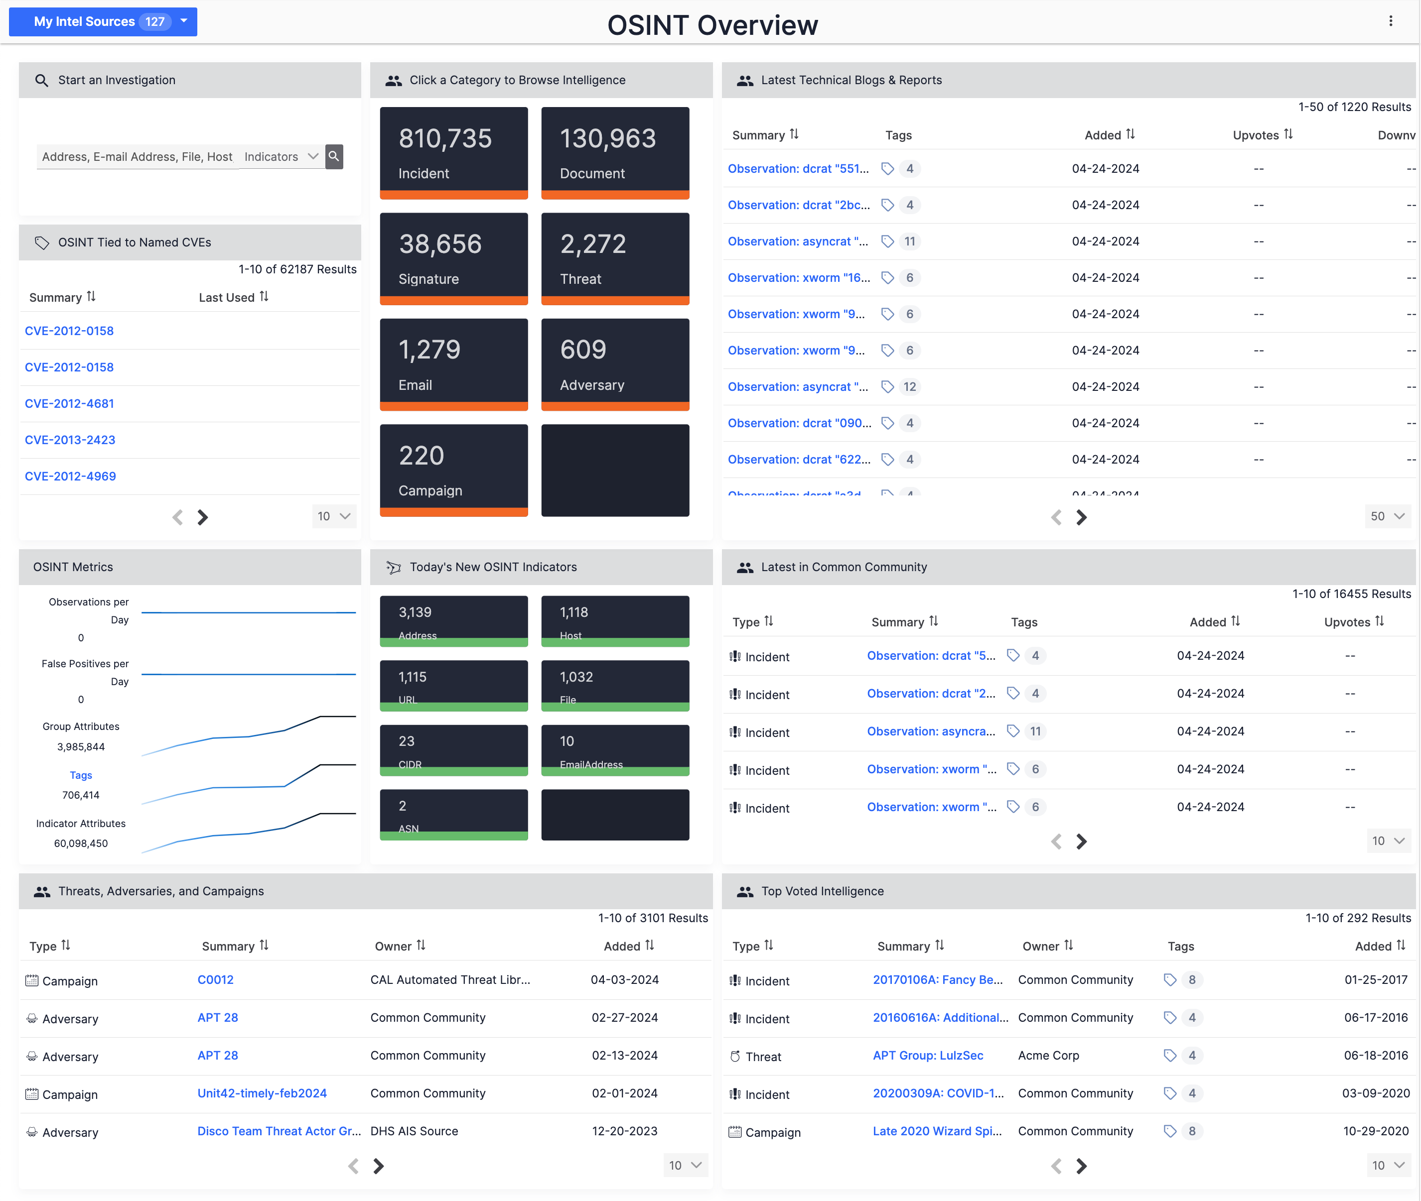Open CVE-2012-0158 details link
This screenshot has height=1201, width=1421.
coord(70,331)
